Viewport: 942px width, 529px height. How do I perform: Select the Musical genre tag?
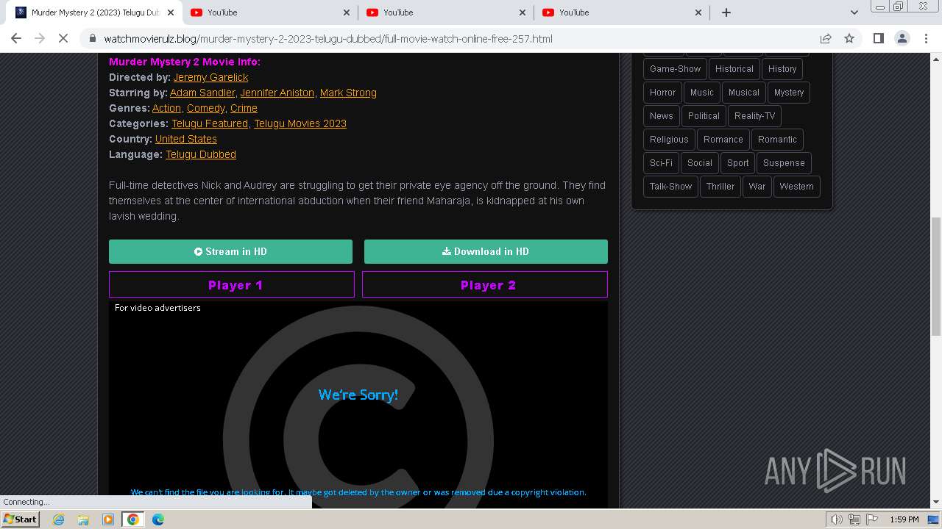744,93
